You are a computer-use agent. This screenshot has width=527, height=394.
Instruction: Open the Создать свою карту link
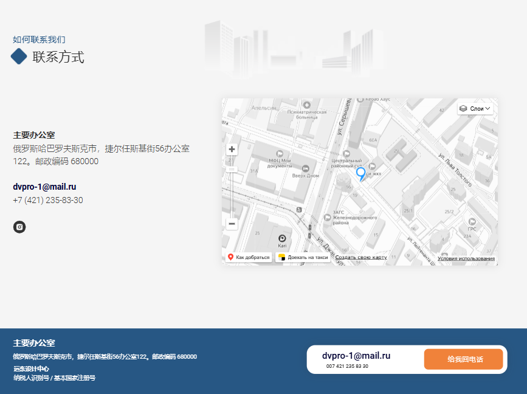361,257
